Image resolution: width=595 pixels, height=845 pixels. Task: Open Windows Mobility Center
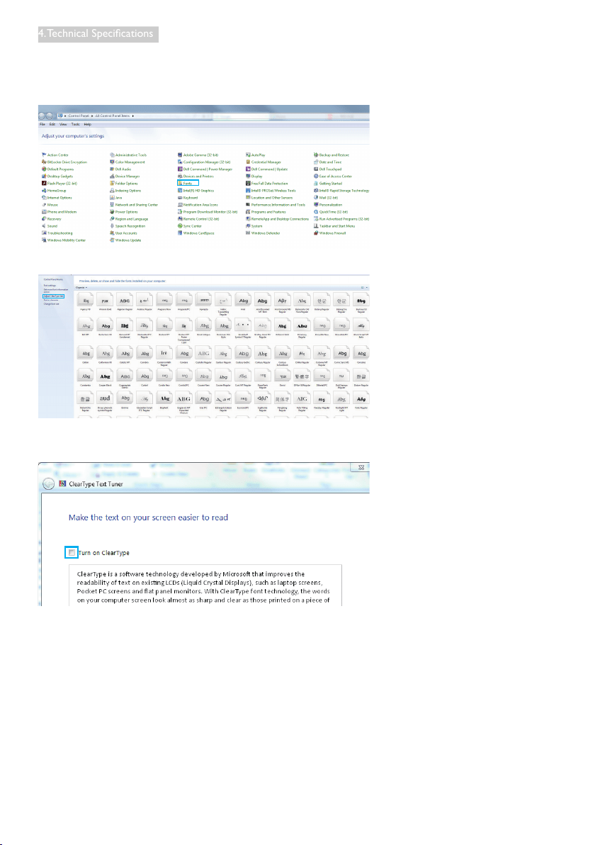click(64, 240)
